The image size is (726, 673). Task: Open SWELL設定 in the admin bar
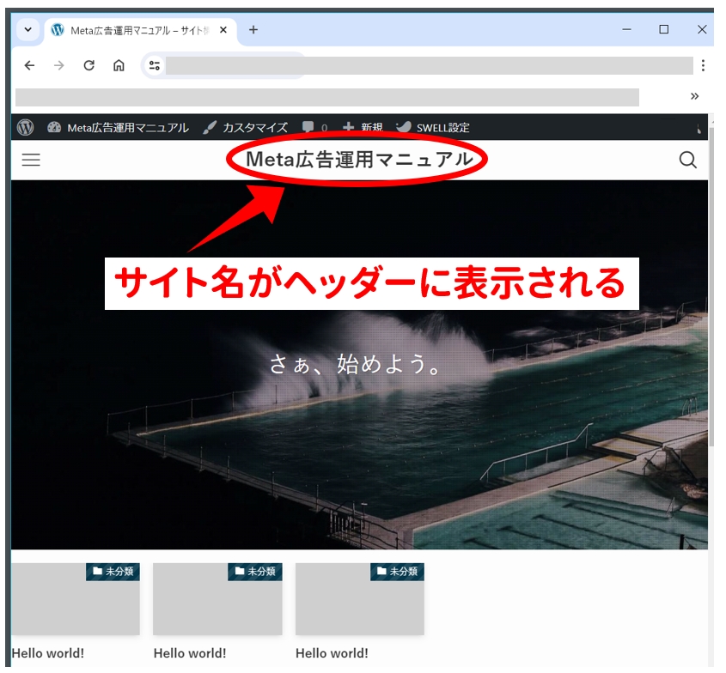[433, 127]
